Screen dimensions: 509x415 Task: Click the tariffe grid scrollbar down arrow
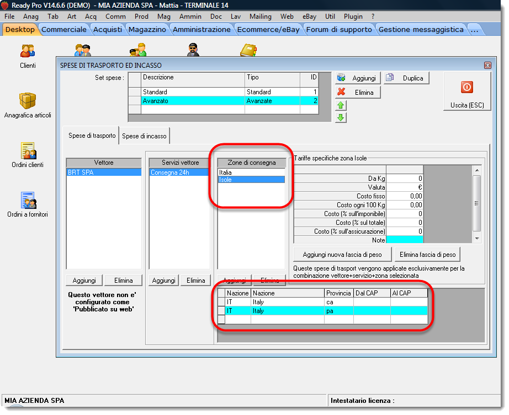click(476, 239)
